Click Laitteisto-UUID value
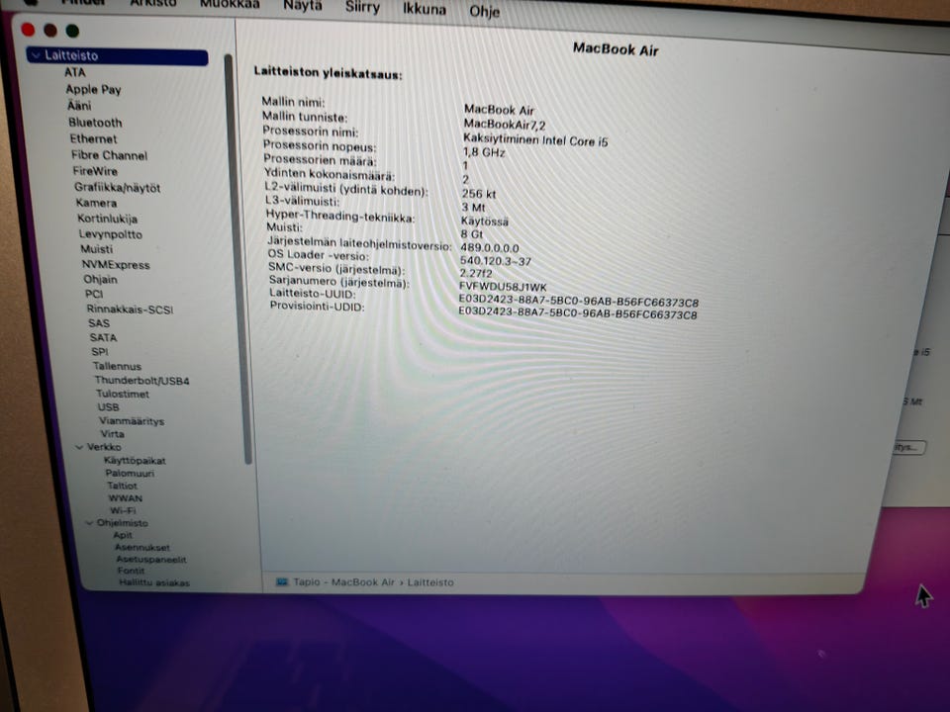Screen dimensions: 950x712 click(x=578, y=301)
